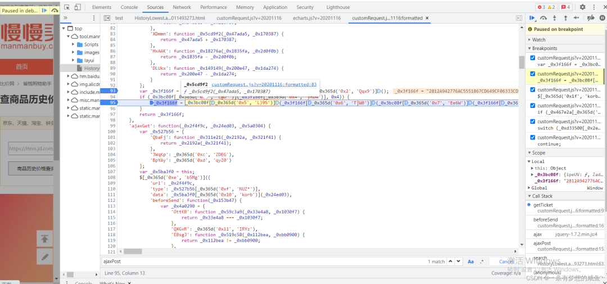The height and width of the screenshot is (284, 607).
Task: Switch to the Network tab
Action: 182,7
